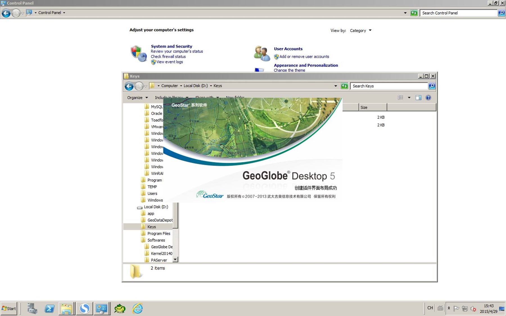Image resolution: width=506 pixels, height=316 pixels.
Task: Open blue S application on taskbar
Action: pos(84,308)
